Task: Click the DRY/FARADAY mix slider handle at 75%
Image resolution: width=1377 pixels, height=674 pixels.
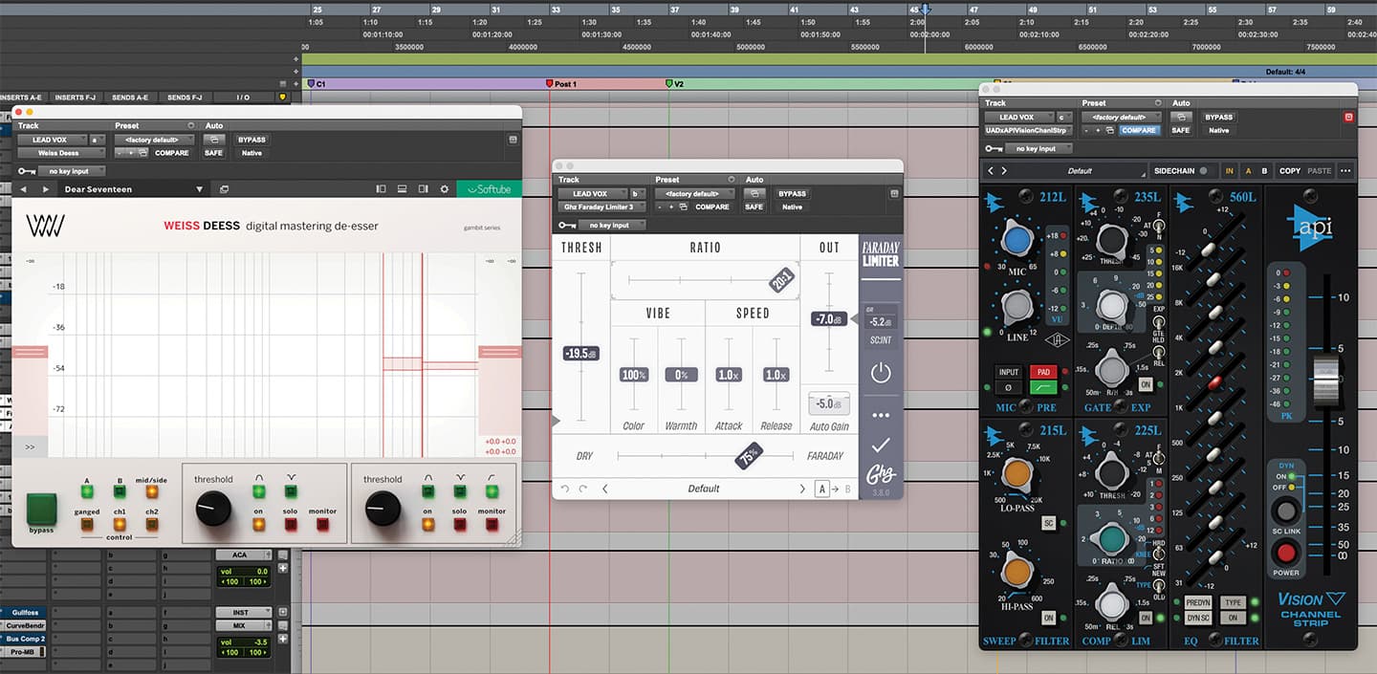Action: (x=749, y=456)
